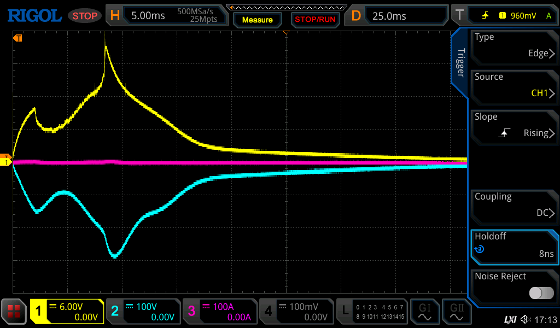Toggle channel 3 100A magenta display
Image resolution: width=560 pixels, height=328 pixels.
219,312
